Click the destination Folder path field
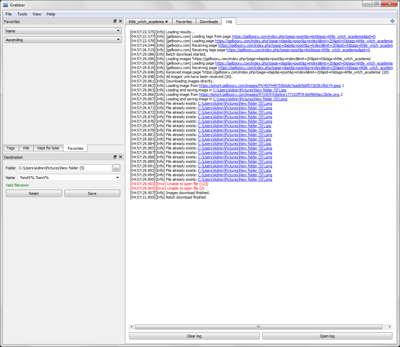 pyautogui.click(x=64, y=168)
